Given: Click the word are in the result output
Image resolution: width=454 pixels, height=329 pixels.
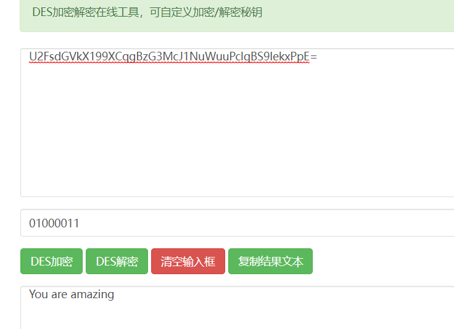Looking at the screenshot, I should [59, 294].
